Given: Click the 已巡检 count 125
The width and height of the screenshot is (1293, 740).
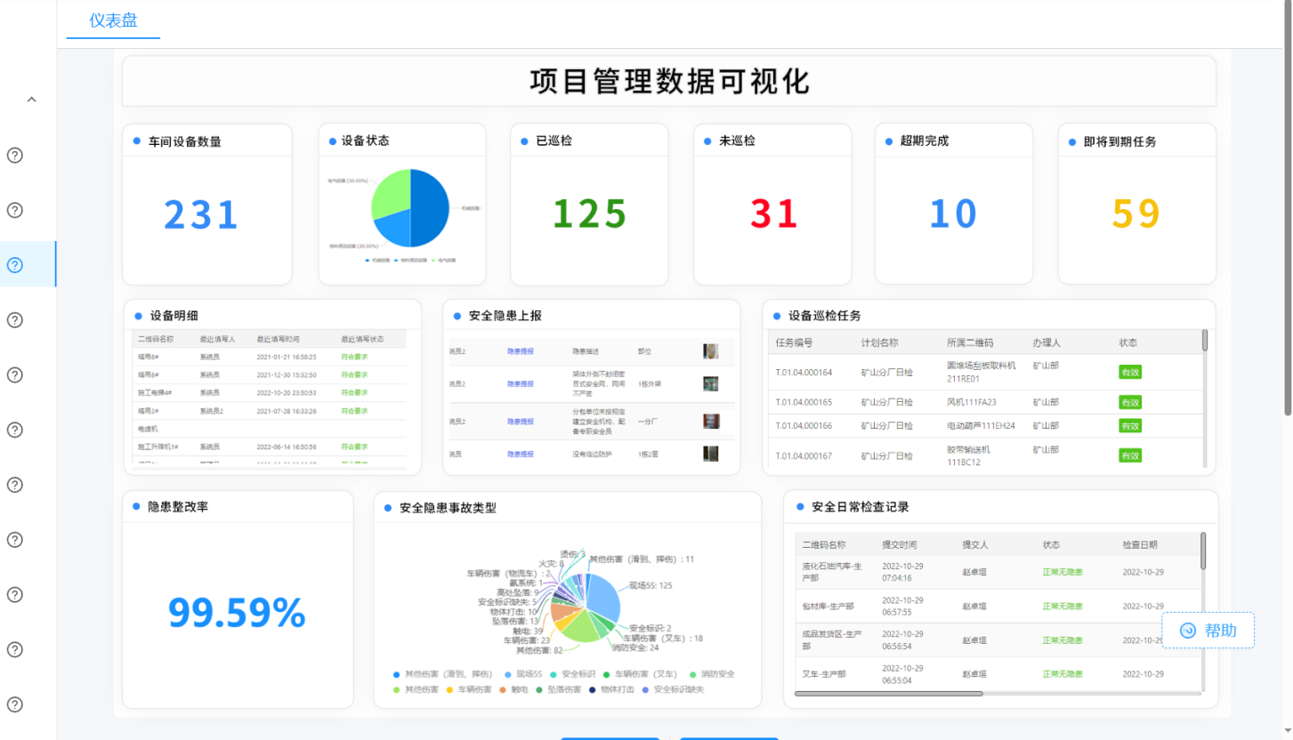Looking at the screenshot, I should 590,213.
